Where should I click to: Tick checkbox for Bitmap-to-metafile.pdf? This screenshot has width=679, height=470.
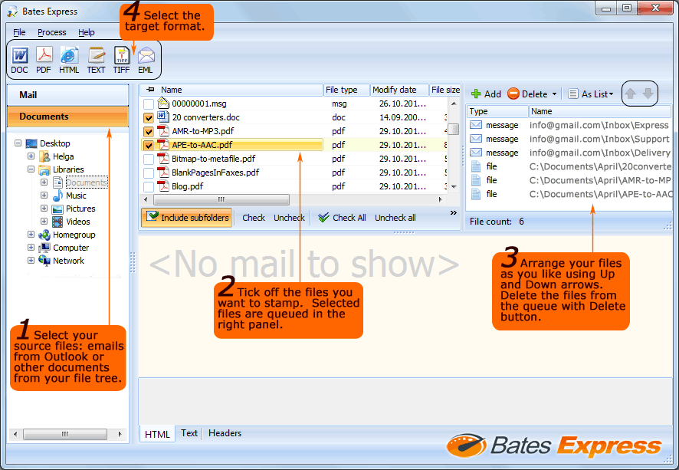pos(149,159)
